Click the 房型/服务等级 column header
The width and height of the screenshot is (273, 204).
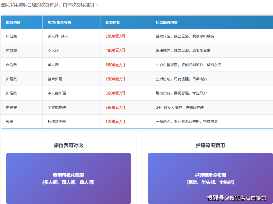coord(59,22)
